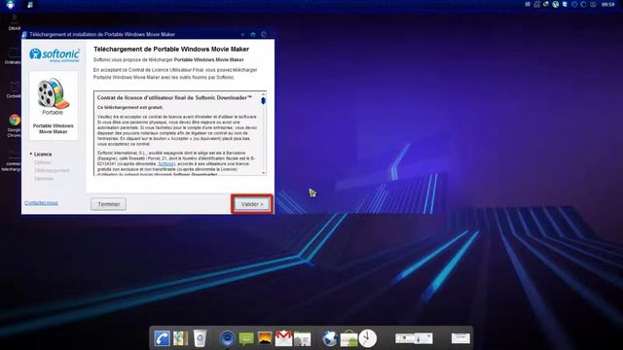
Task: Click the installer window title bar icon
Action: (25, 35)
